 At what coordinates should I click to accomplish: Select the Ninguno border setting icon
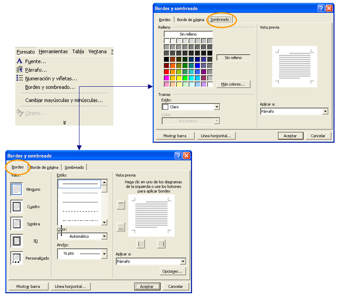pos(16,189)
